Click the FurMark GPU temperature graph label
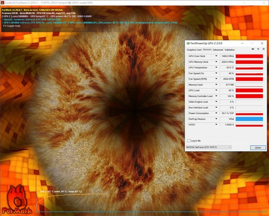The width and height of the screenshot is (269, 216). click(x=61, y=191)
